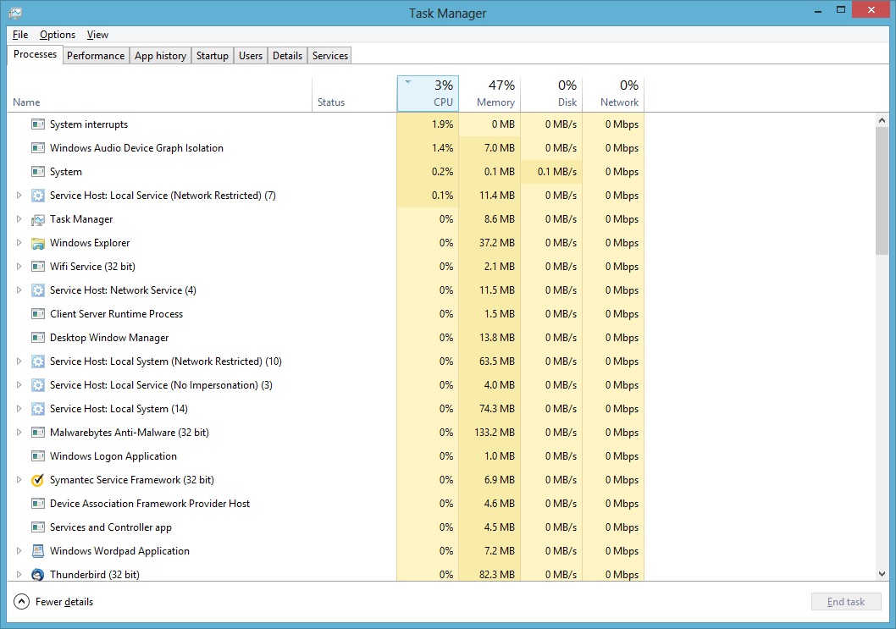This screenshot has height=629, width=896.
Task: Expand the Windows Explorer process group
Action: coord(19,243)
